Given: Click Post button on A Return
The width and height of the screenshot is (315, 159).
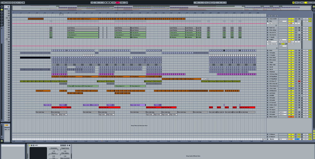Looking at the screenshot, I should click(x=299, y=134).
